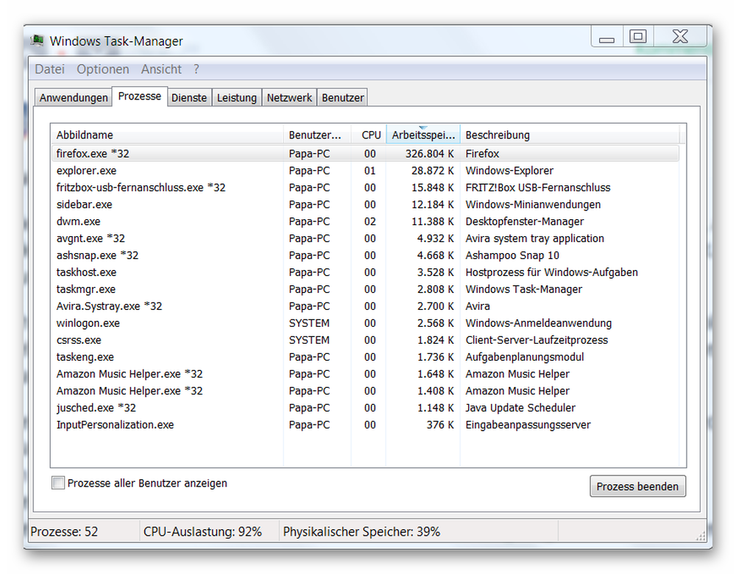The image size is (736, 574).
Task: Close the Windows Task-Manager window
Action: [680, 37]
